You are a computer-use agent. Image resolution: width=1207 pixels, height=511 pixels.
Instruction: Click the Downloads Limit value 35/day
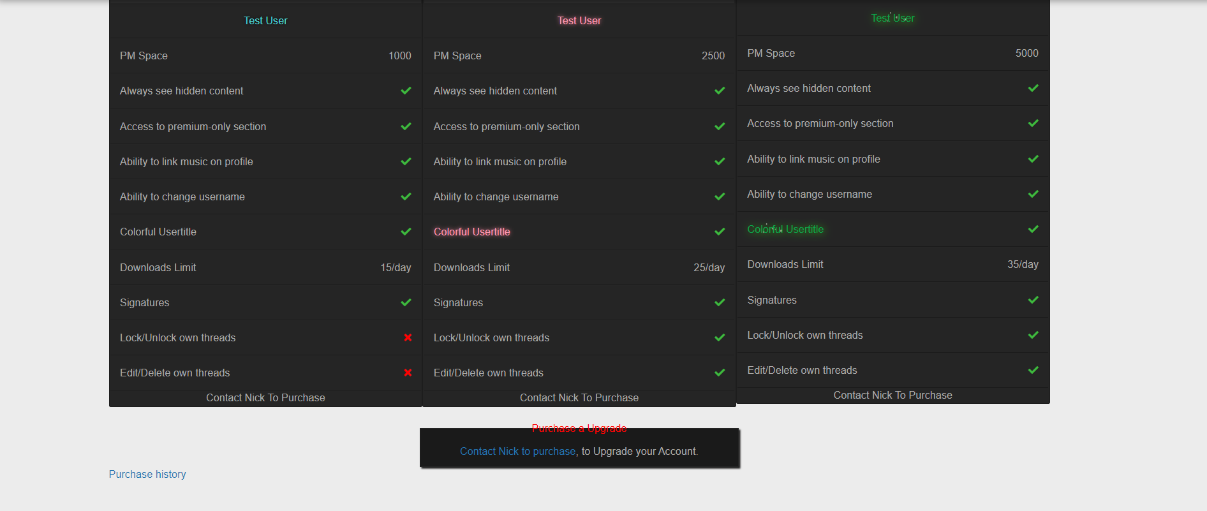tap(1023, 264)
